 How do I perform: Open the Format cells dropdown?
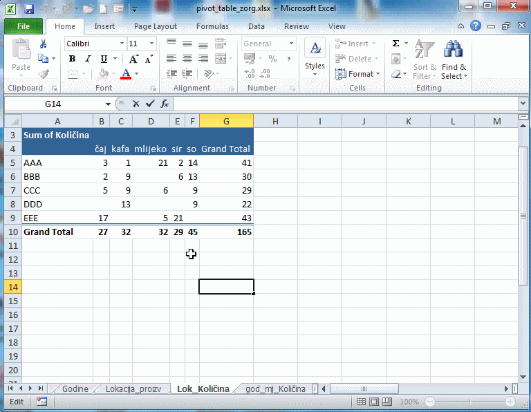pyautogui.click(x=360, y=74)
